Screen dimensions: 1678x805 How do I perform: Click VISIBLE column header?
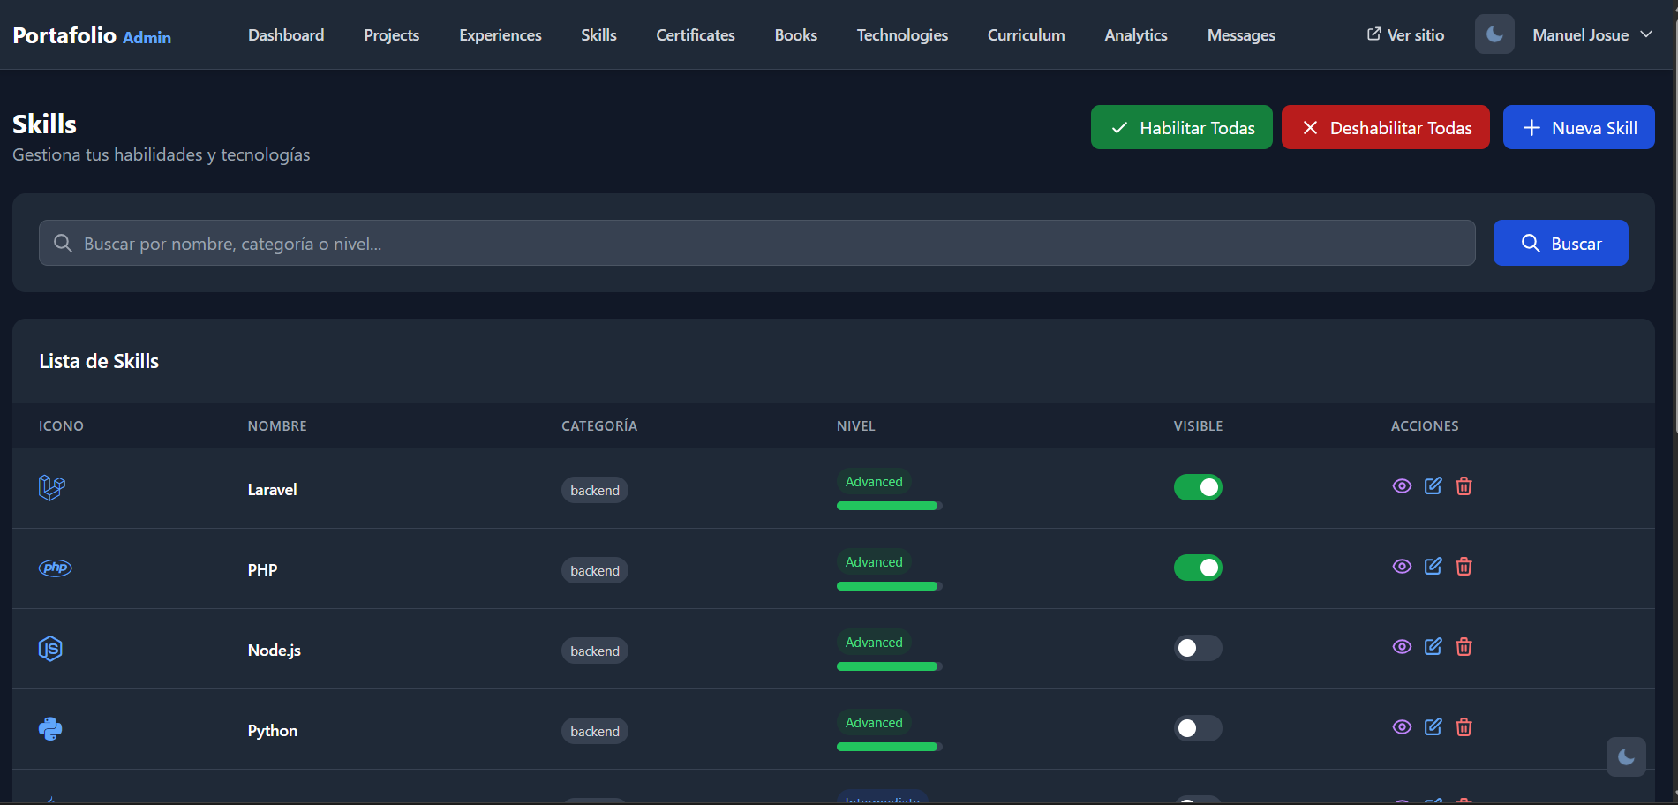(1198, 425)
